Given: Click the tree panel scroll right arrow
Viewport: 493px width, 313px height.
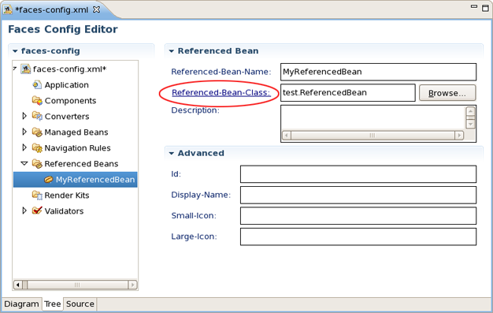Looking at the screenshot, I should tap(132, 285).
